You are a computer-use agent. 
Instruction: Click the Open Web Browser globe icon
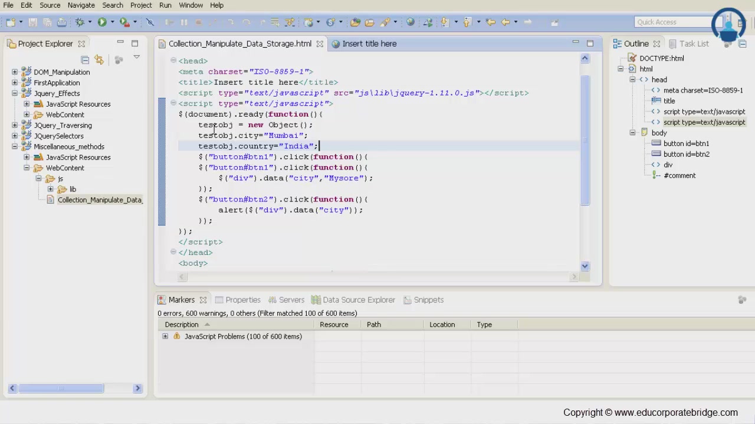coord(411,22)
